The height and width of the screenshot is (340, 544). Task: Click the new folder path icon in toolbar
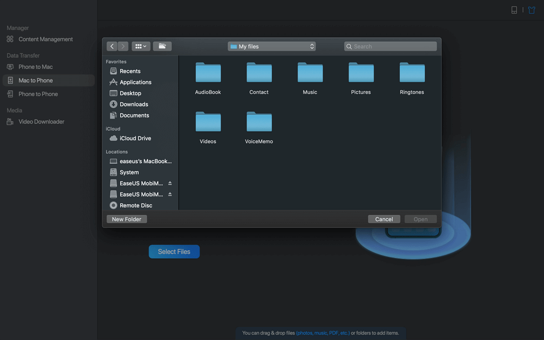(x=162, y=47)
